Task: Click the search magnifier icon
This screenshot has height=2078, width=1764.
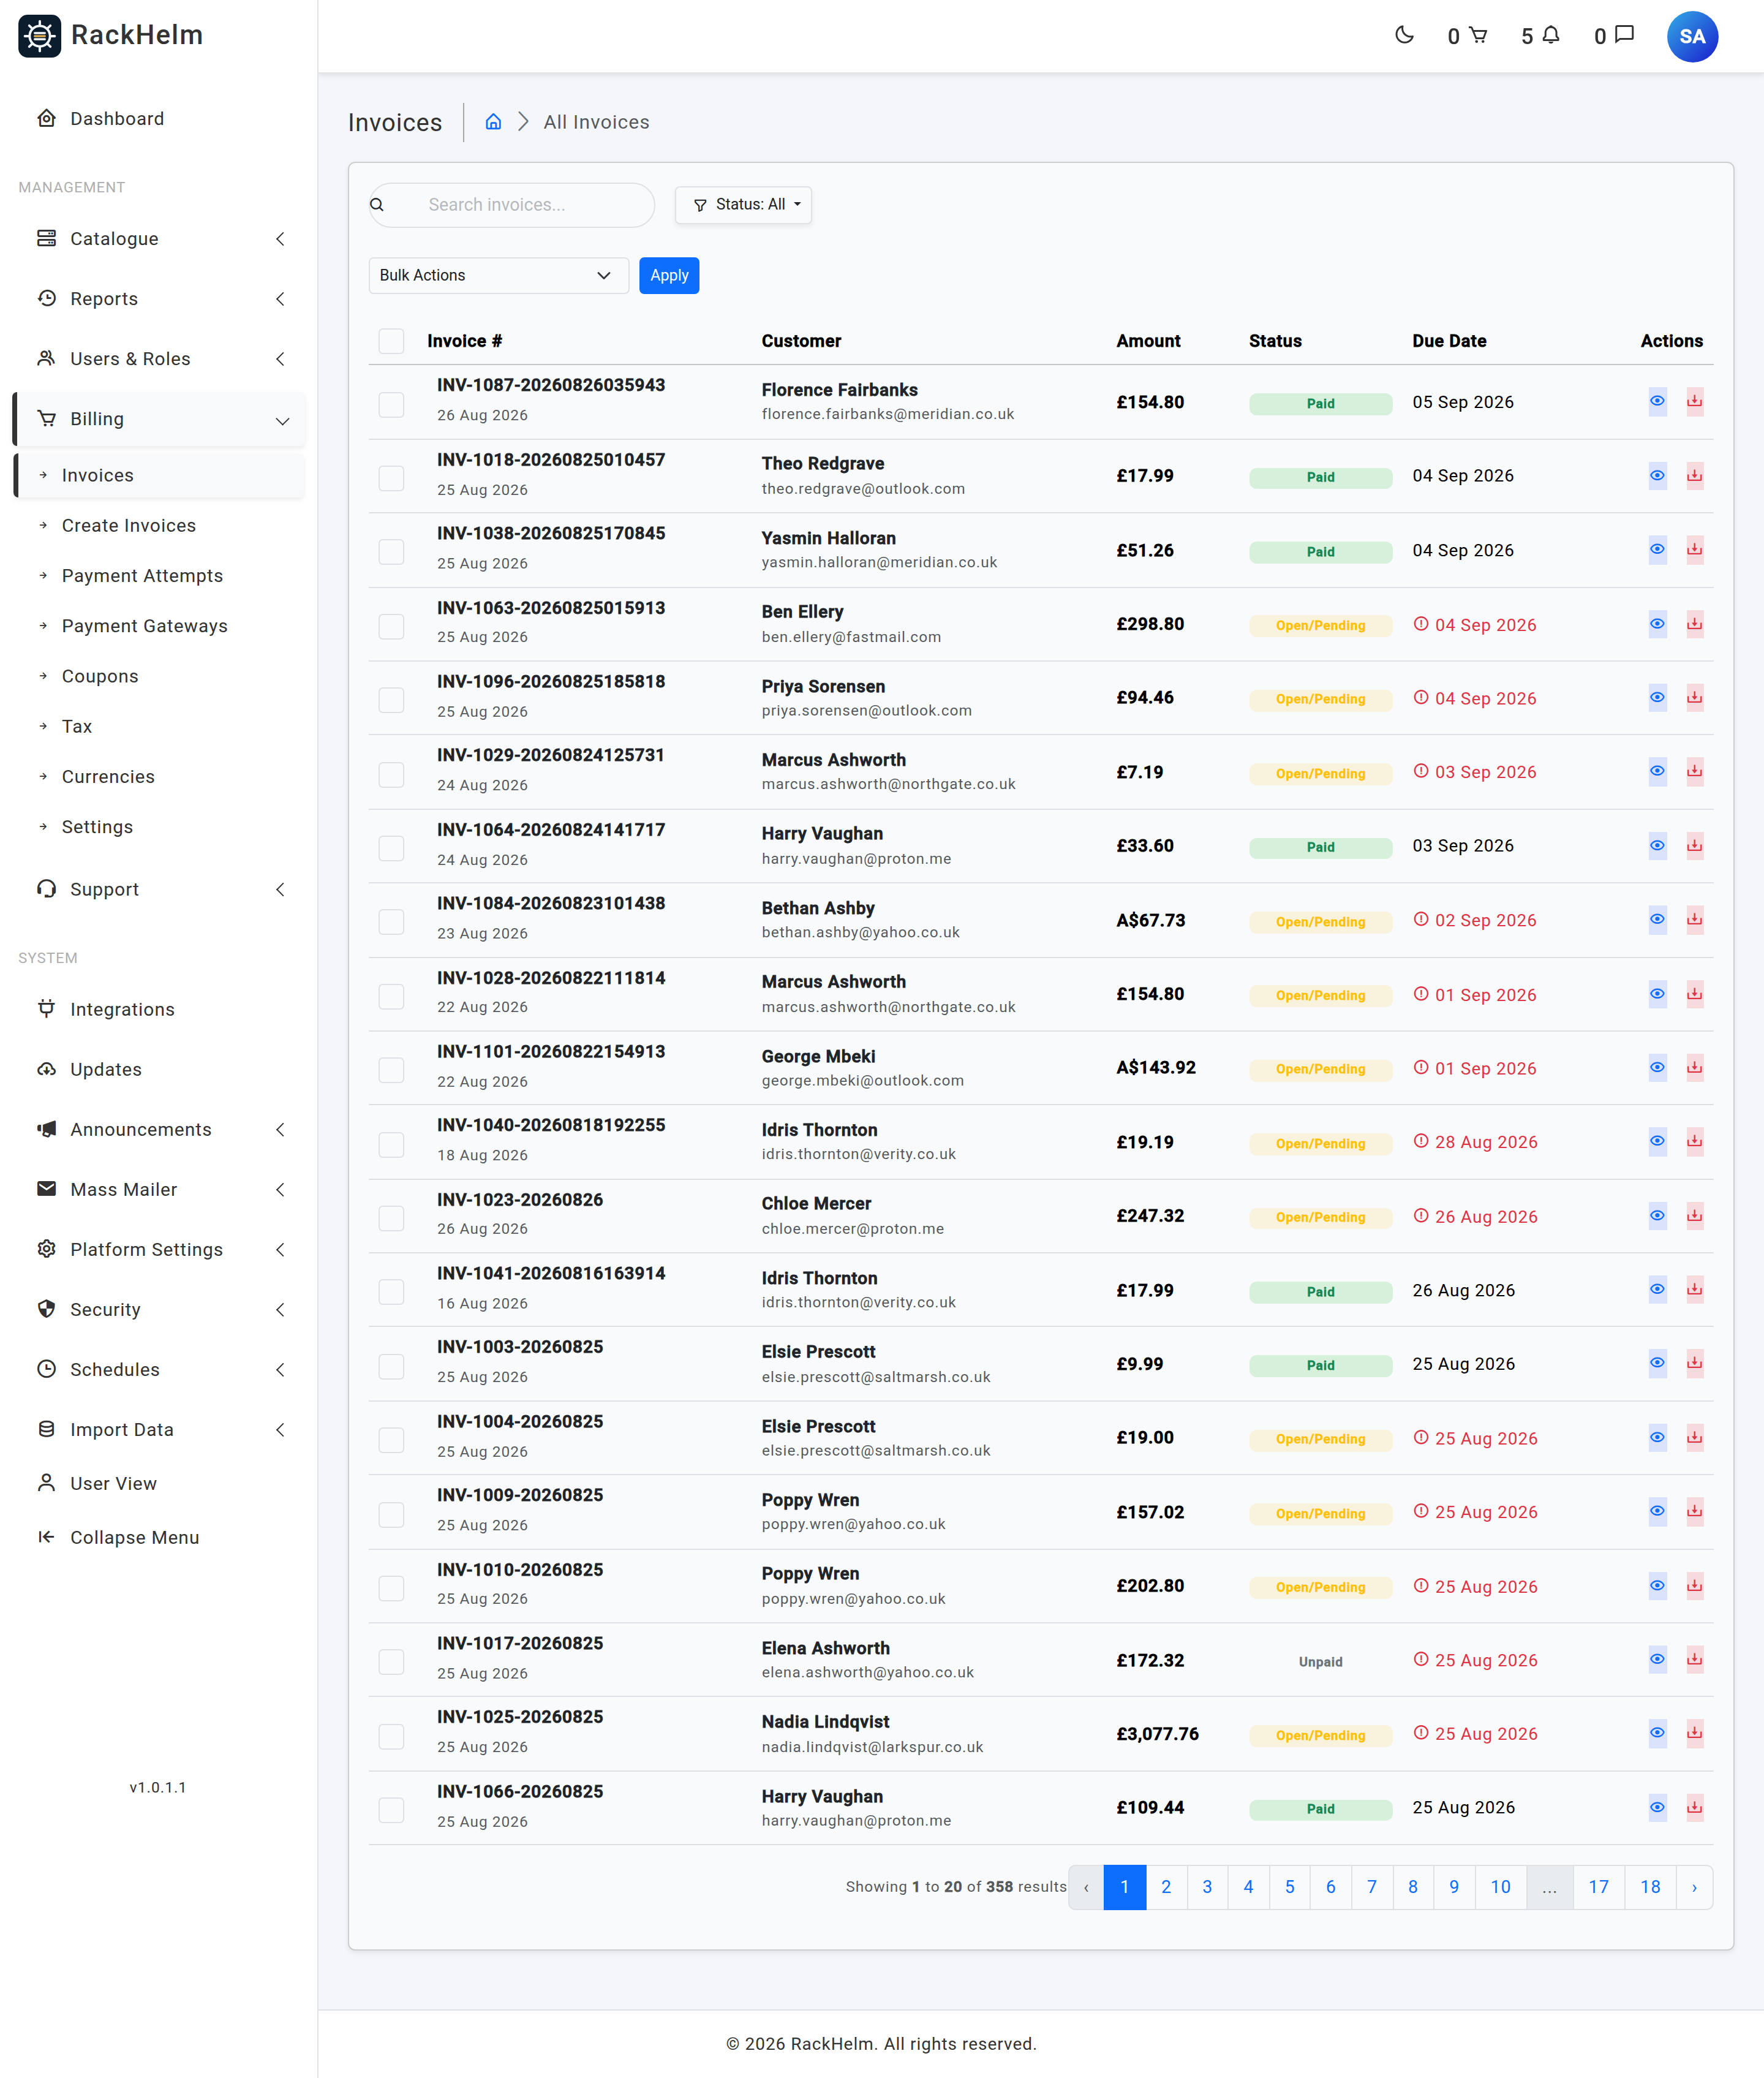Action: [x=377, y=205]
